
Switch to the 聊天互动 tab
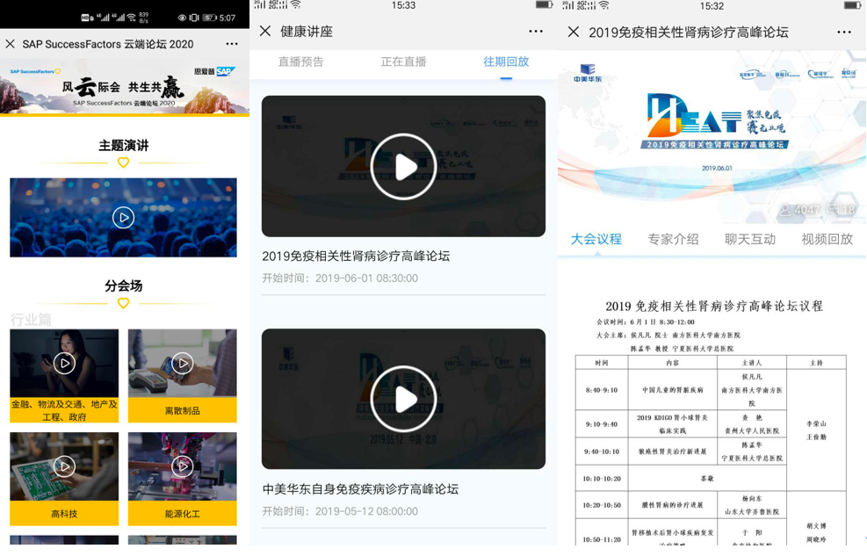click(x=750, y=239)
